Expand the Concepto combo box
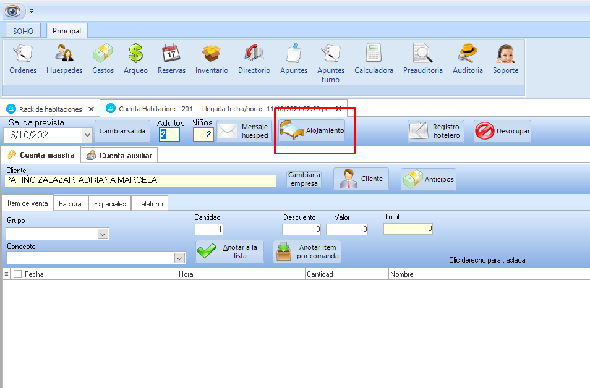Viewport: 590px width, 388px height. (179, 258)
